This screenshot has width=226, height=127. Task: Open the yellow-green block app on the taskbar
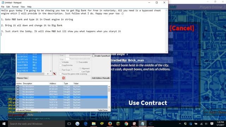[x=102, y=123]
